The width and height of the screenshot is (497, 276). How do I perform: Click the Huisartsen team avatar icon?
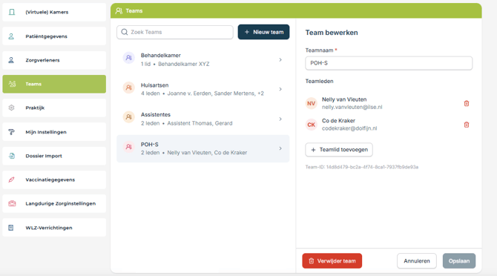pyautogui.click(x=128, y=88)
